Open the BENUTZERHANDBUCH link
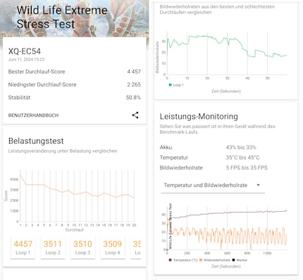Screen dimensions: 303x280 pyautogui.click(x=33, y=115)
